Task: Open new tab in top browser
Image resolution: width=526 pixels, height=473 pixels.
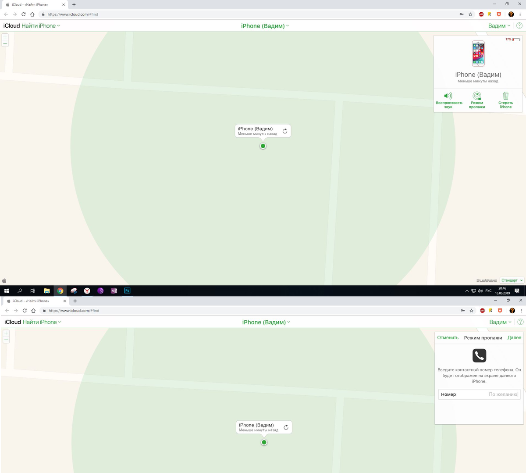Action: [x=74, y=4]
